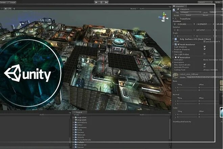223x149 pixels.
Task: Click the Mesh Filter component icon
Action: (176, 39)
